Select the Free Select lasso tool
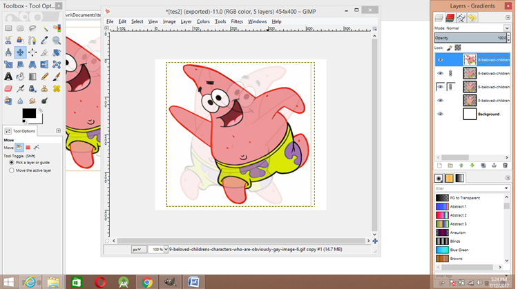Screen dimensions: 518x289 tap(32, 28)
